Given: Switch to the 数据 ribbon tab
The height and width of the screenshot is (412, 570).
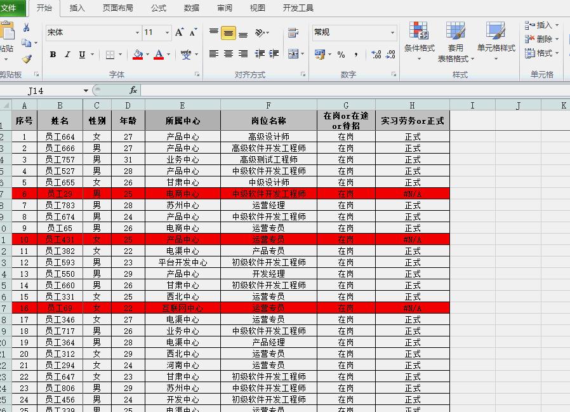Looking at the screenshot, I should click(190, 8).
